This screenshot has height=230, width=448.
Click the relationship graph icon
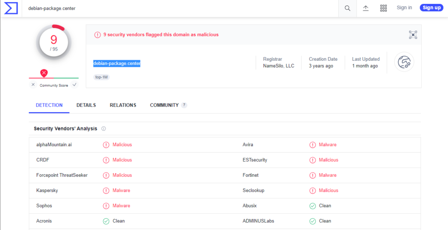413,35
